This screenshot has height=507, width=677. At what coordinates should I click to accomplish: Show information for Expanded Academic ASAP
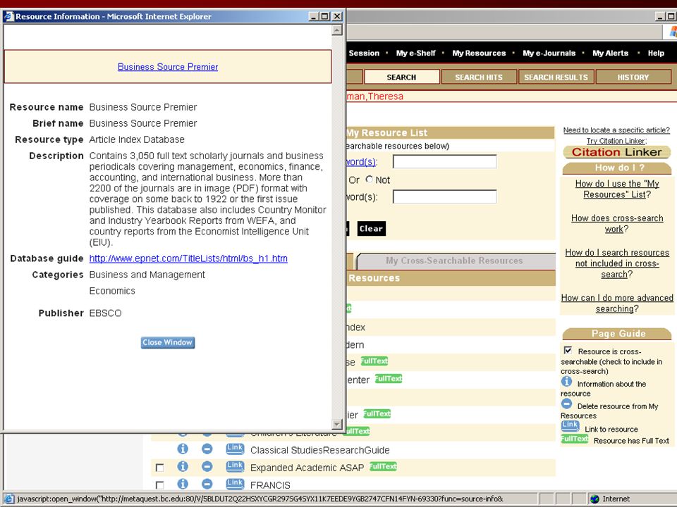183,466
